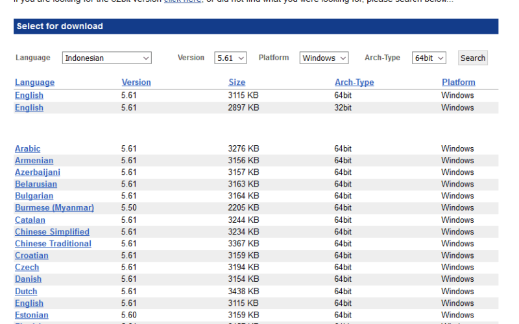519x324 pixels.
Task: Click the 3157 KB size in Azerbaijani row
Action: (x=243, y=172)
